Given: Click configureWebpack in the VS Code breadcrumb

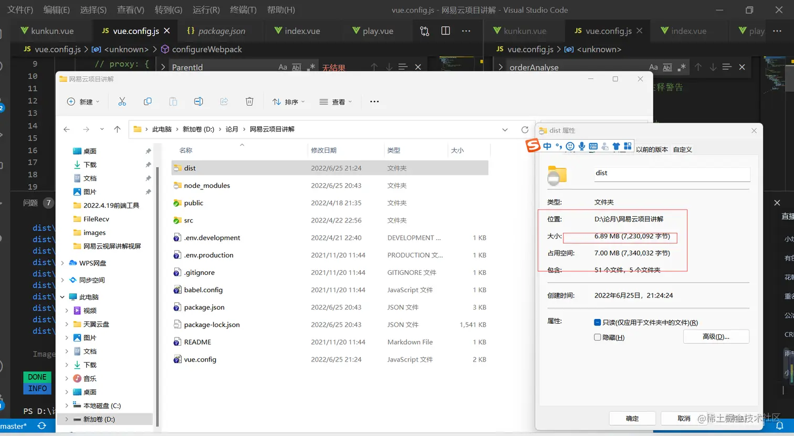Looking at the screenshot, I should click(207, 49).
